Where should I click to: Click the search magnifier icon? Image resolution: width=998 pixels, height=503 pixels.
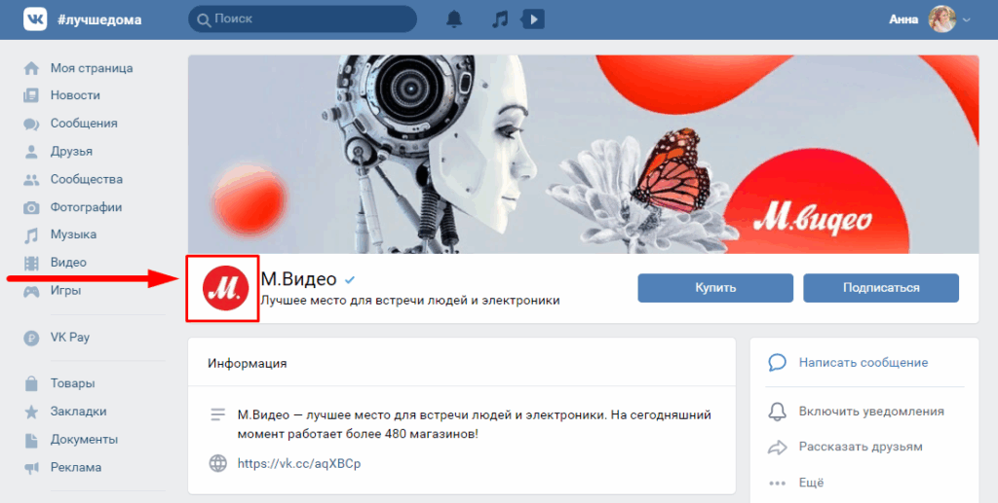[204, 19]
